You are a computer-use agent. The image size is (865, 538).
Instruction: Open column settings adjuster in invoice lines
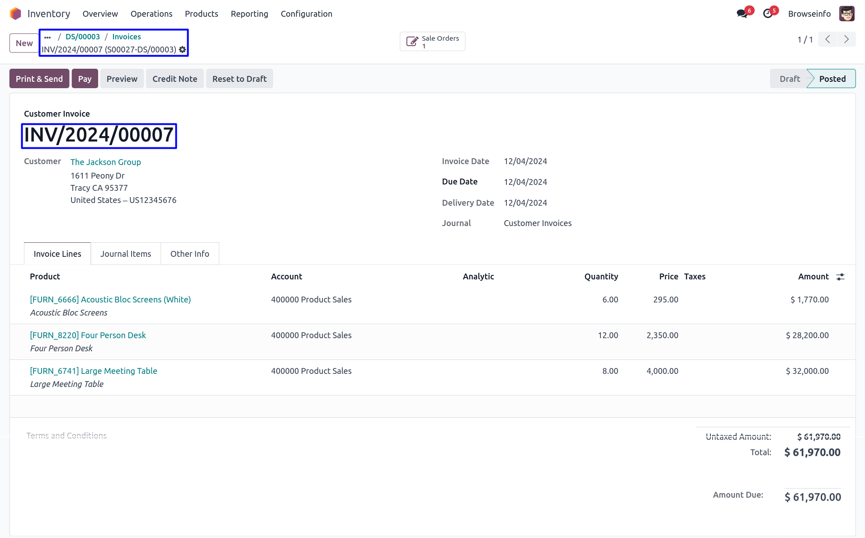point(840,277)
